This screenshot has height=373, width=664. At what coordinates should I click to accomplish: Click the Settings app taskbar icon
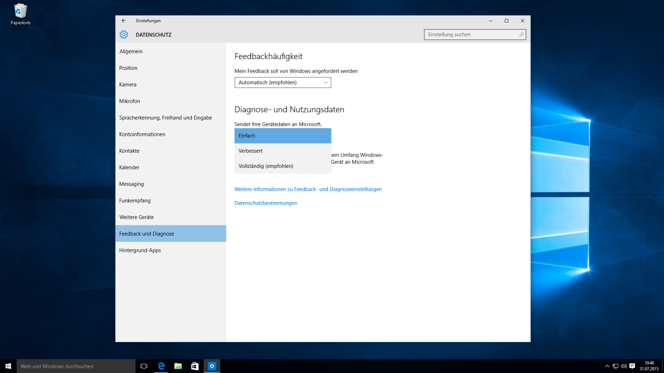[x=212, y=366]
